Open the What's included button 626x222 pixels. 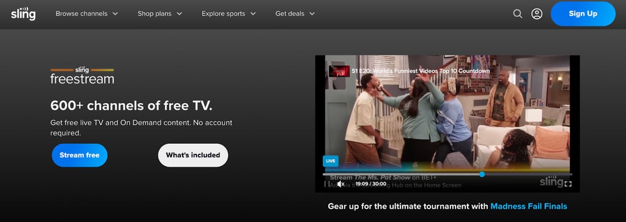[193, 155]
